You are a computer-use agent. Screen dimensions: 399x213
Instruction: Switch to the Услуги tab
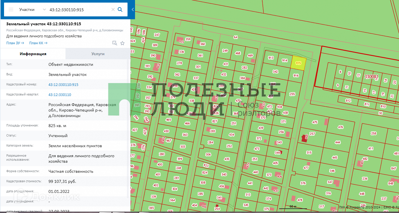point(98,54)
